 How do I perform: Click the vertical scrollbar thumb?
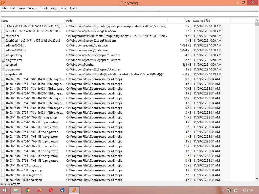tap(257, 24)
